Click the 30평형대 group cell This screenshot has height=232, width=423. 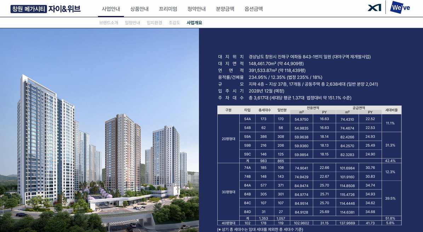(x=229, y=192)
